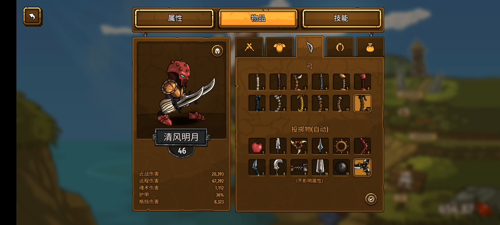Confirm selection with the checkmark button
This screenshot has width=500, height=225.
(x=371, y=199)
